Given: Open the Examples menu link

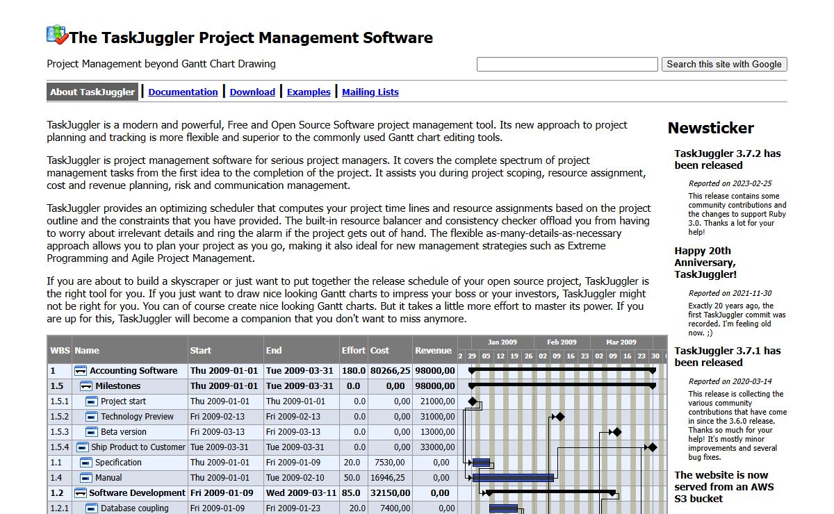Looking at the screenshot, I should pyautogui.click(x=309, y=92).
